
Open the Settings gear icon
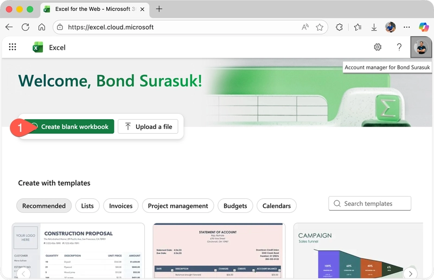click(x=378, y=47)
